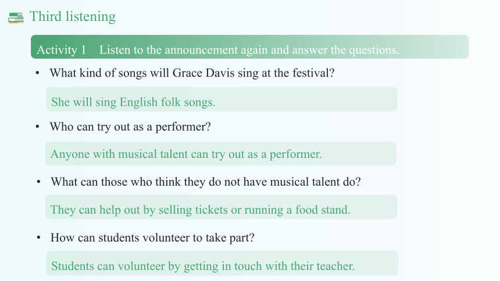This screenshot has width=500, height=281.
Task: Click the word "performer" in the second answer box
Action: pyautogui.click(x=295, y=154)
